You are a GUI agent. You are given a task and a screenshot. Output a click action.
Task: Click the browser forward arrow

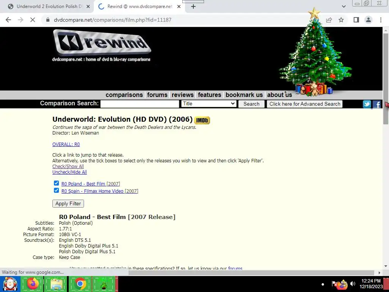coord(21,20)
